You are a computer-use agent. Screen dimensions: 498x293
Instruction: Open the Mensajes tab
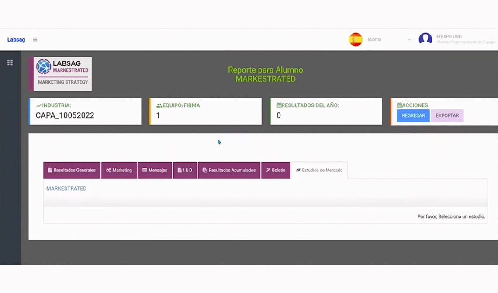[x=155, y=171]
